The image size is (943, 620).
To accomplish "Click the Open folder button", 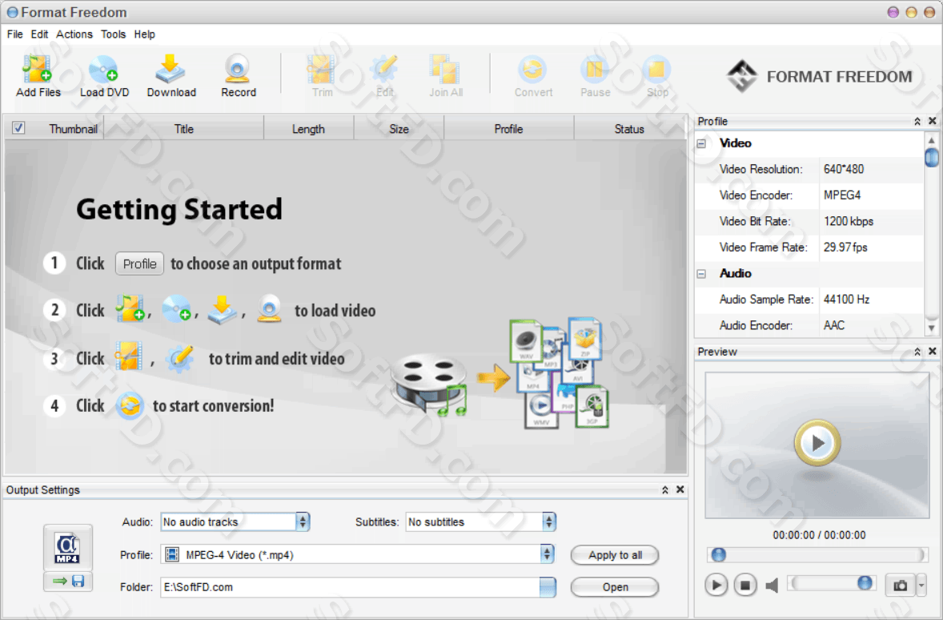I will pos(615,587).
